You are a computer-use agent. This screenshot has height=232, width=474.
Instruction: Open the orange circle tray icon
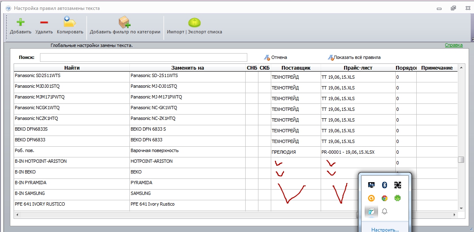pos(371,198)
